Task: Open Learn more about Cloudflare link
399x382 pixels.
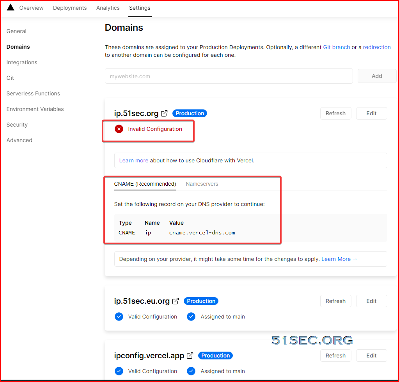Action: click(x=134, y=160)
